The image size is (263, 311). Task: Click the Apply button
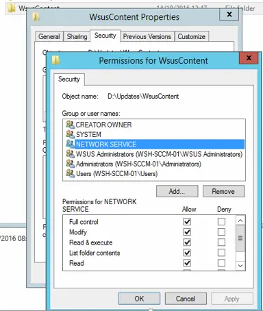(232, 299)
